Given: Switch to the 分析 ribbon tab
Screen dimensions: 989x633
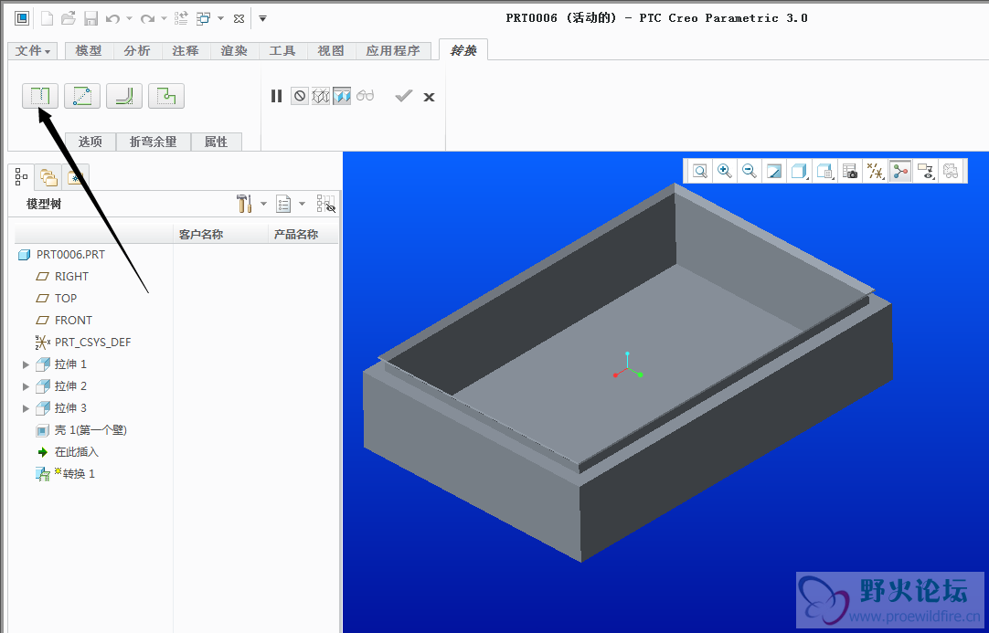Looking at the screenshot, I should (x=137, y=51).
